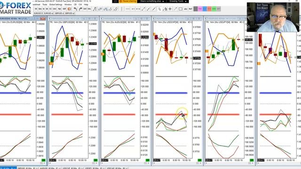Select the mouse pointer tool

[159, 9]
